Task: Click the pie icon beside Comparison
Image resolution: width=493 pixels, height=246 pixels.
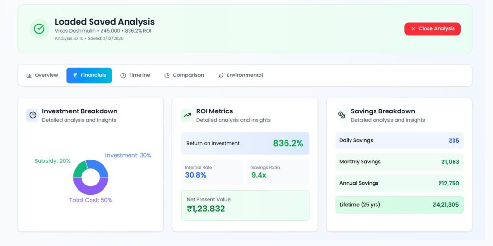Action: (167, 75)
